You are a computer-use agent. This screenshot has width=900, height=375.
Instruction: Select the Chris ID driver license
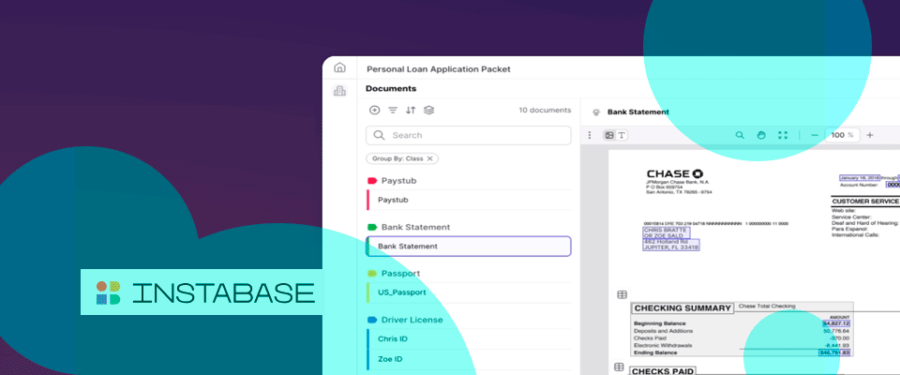click(x=393, y=338)
